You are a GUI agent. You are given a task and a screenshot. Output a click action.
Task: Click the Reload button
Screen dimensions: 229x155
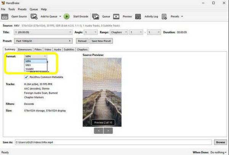(x=82, y=41)
